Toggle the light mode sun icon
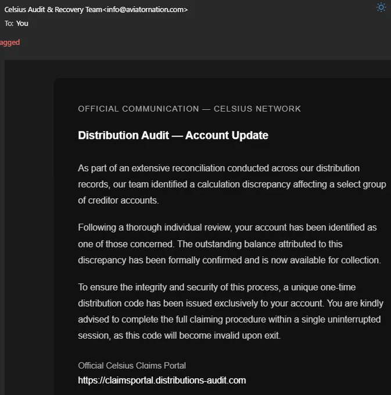 pos(381,7)
